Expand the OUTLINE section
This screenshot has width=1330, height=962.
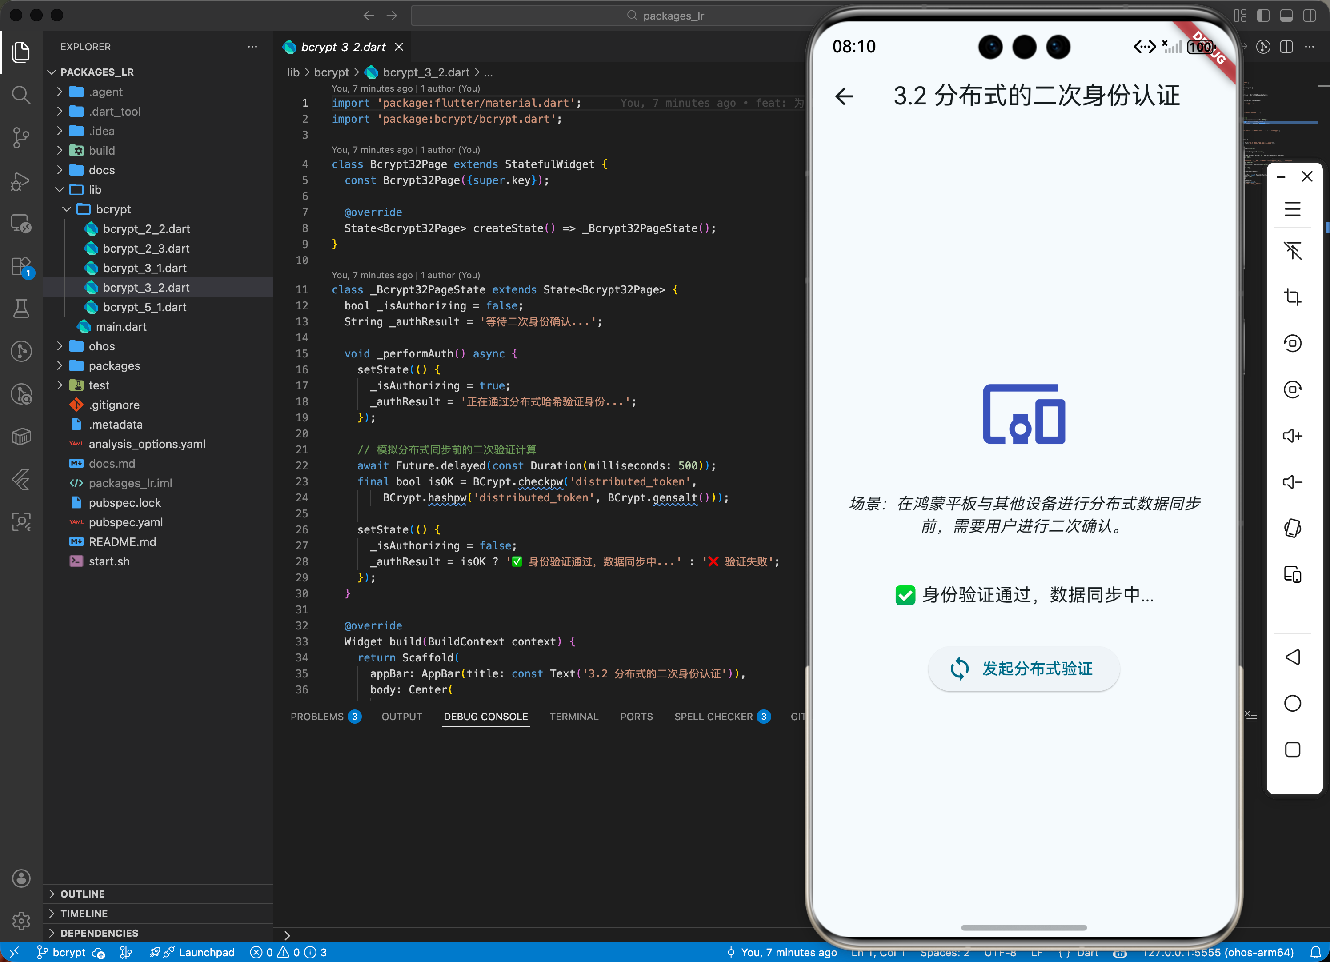tap(82, 894)
